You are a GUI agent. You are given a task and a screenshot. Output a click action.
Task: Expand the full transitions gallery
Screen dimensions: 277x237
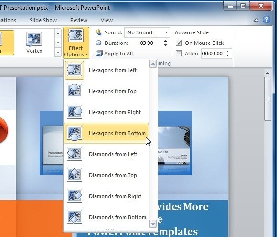58,52
